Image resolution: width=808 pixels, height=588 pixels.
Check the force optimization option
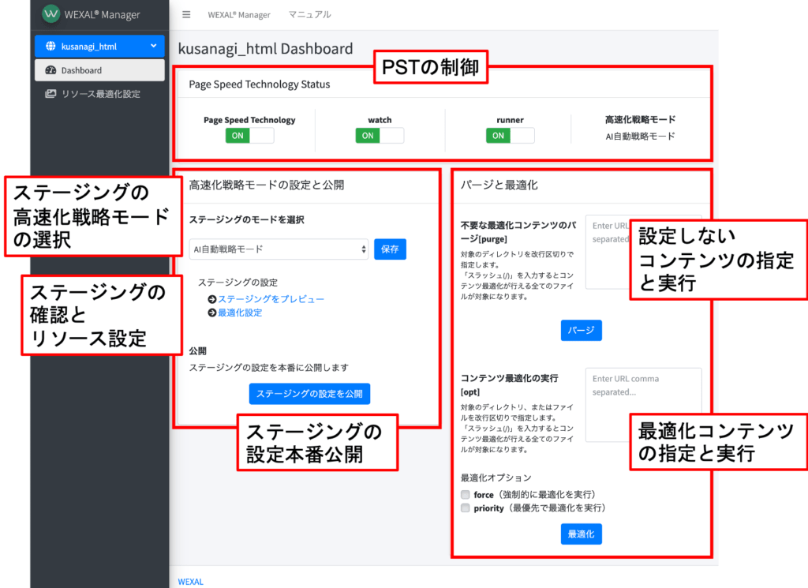point(466,495)
